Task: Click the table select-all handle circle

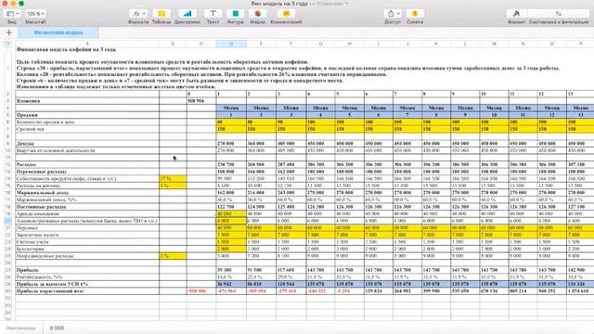Action: pyautogui.click(x=7, y=44)
